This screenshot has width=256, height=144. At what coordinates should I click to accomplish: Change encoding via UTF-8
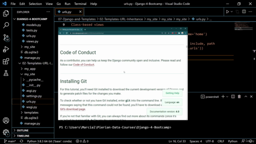[x=210, y=141]
